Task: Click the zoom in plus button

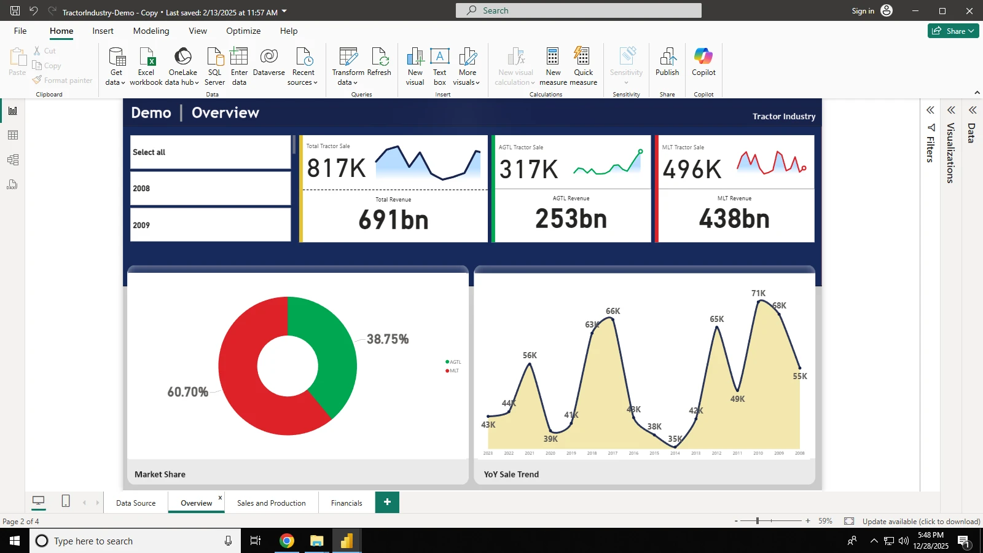Action: [x=808, y=521]
